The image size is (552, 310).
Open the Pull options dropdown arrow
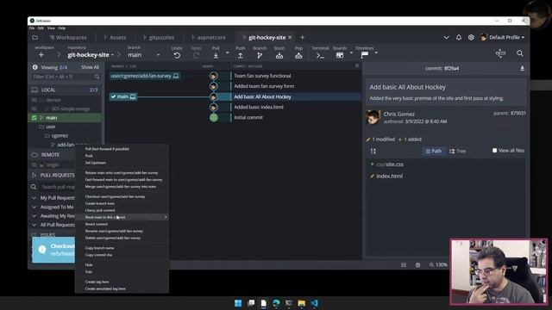click(227, 53)
